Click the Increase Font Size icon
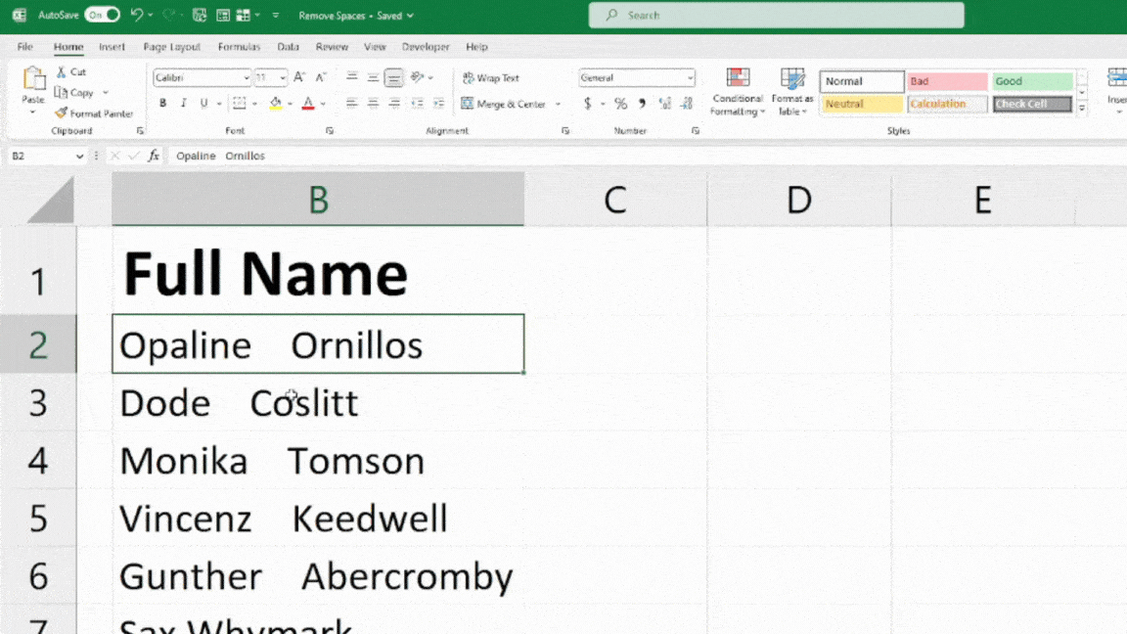This screenshot has width=1127, height=634. pyautogui.click(x=297, y=78)
